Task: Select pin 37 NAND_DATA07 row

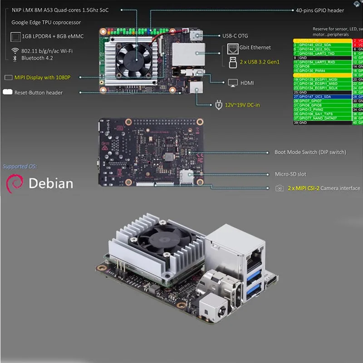Action: [x=323, y=118]
